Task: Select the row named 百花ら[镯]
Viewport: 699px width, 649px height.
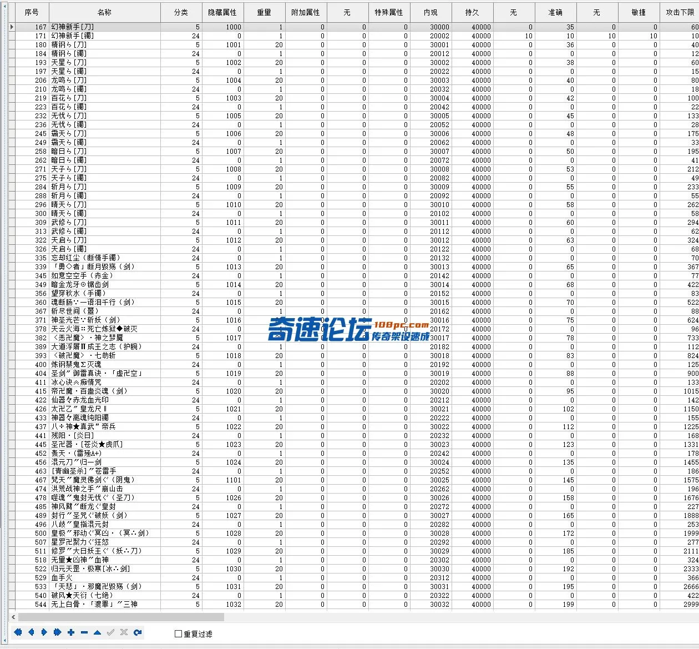Action: click(354, 107)
